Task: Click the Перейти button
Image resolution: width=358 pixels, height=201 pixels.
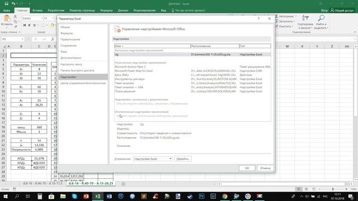Action: pyautogui.click(x=183, y=159)
